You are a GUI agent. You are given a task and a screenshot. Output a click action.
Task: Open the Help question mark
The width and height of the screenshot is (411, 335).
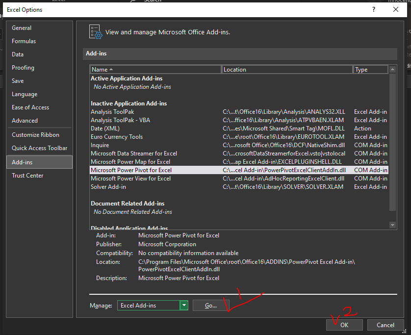click(x=374, y=10)
